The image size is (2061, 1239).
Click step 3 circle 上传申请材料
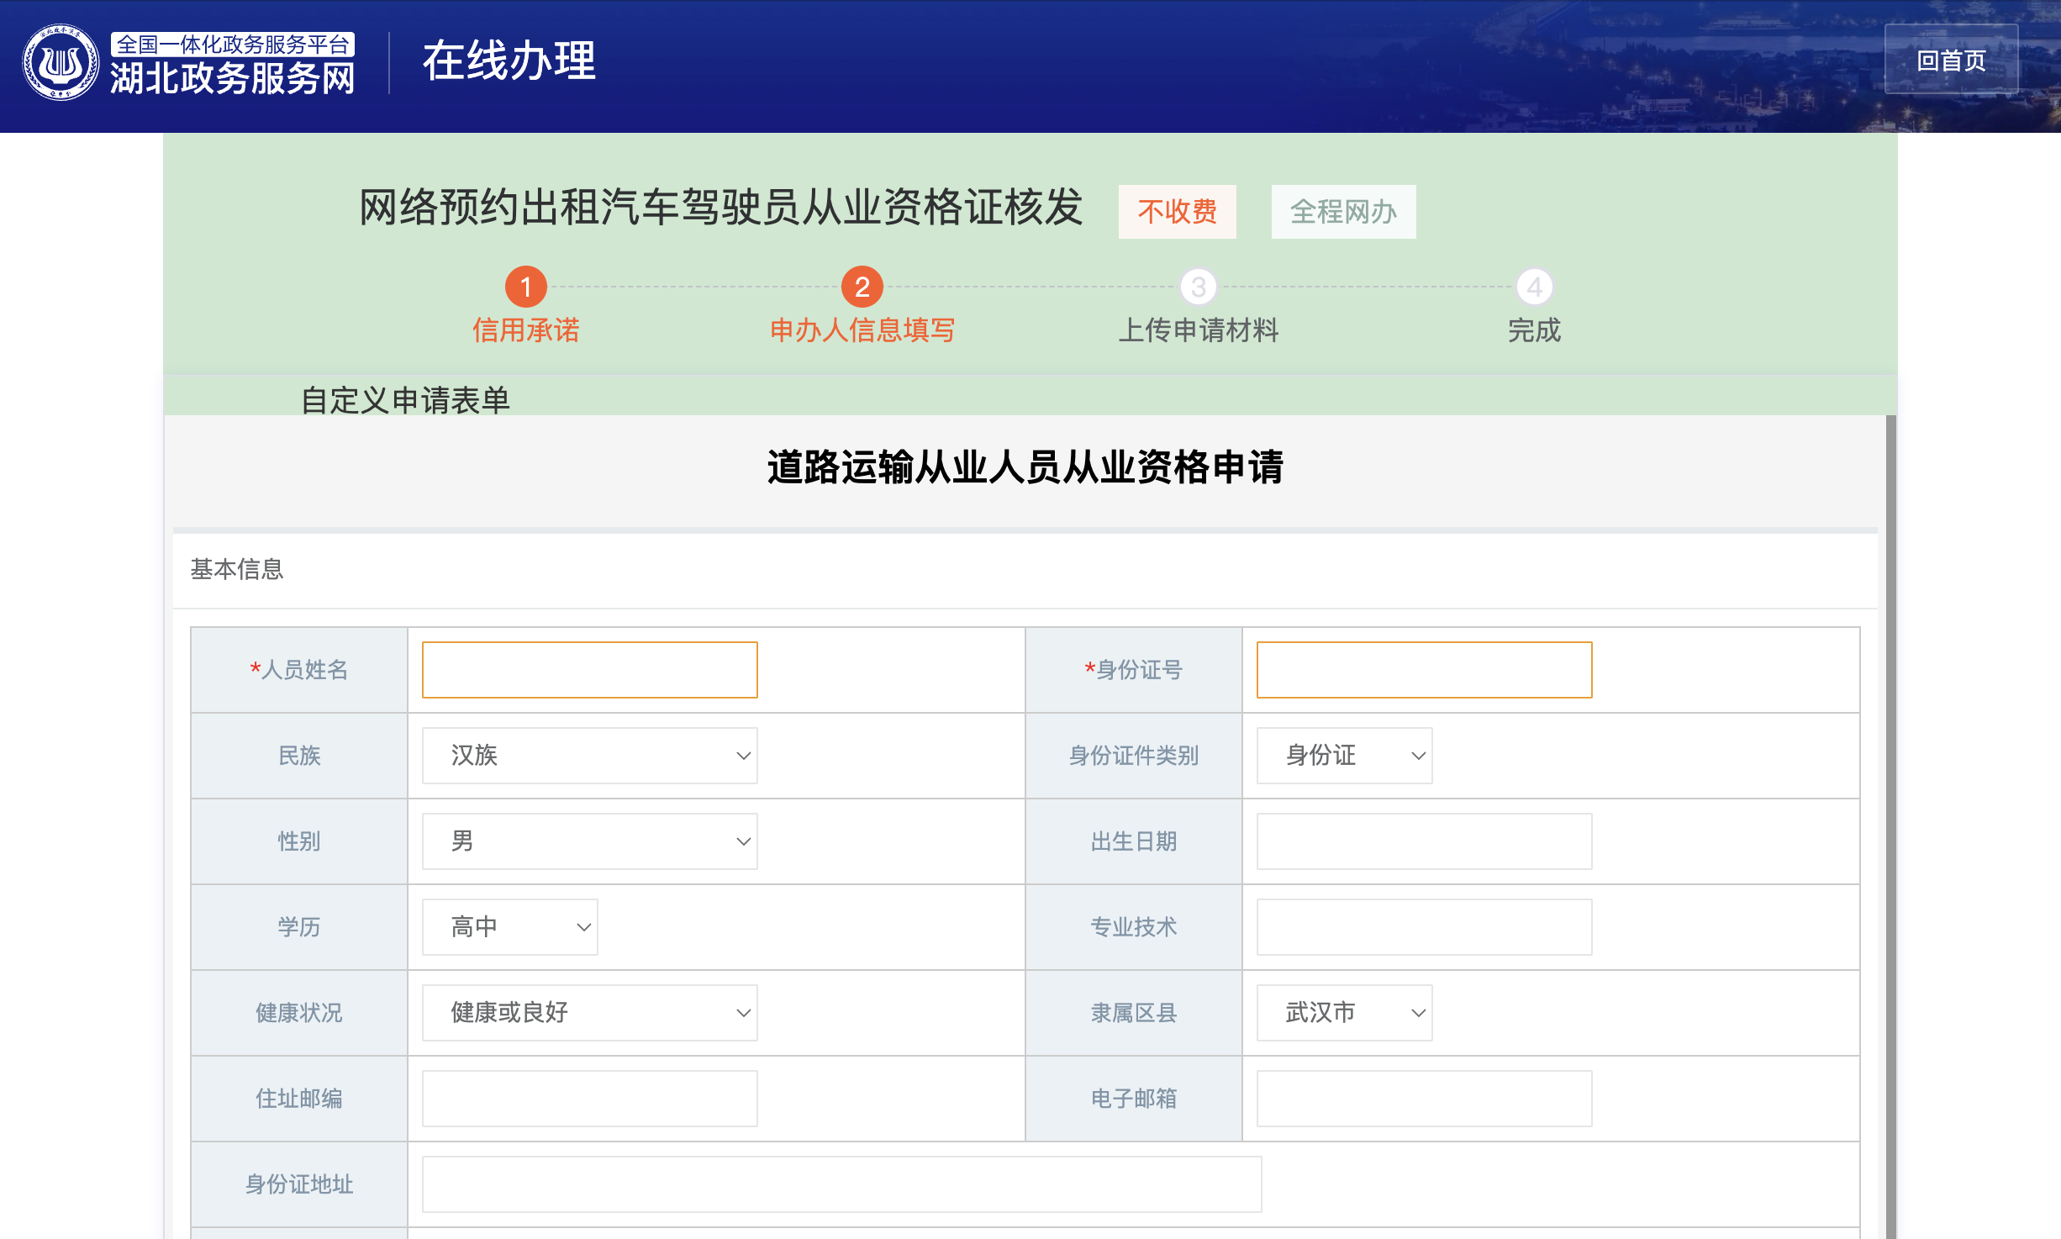point(1198,287)
